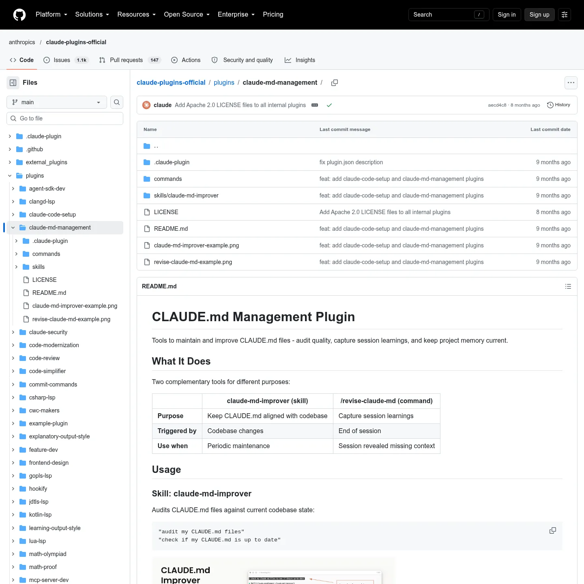Expand the .github folder in tree

click(x=10, y=149)
